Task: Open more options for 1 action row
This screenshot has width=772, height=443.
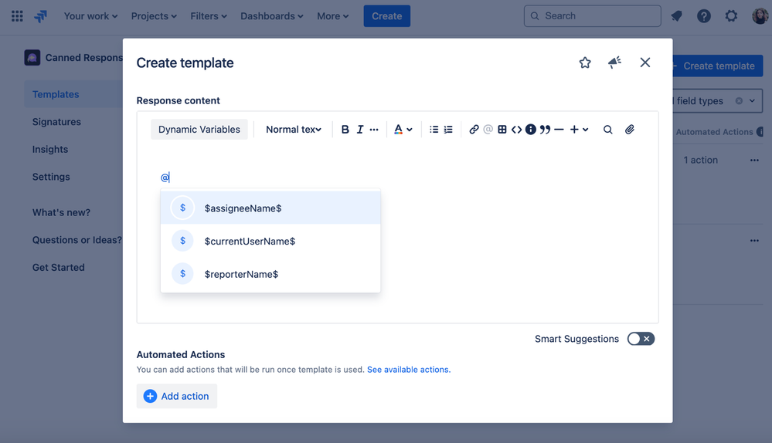Action: tap(754, 160)
